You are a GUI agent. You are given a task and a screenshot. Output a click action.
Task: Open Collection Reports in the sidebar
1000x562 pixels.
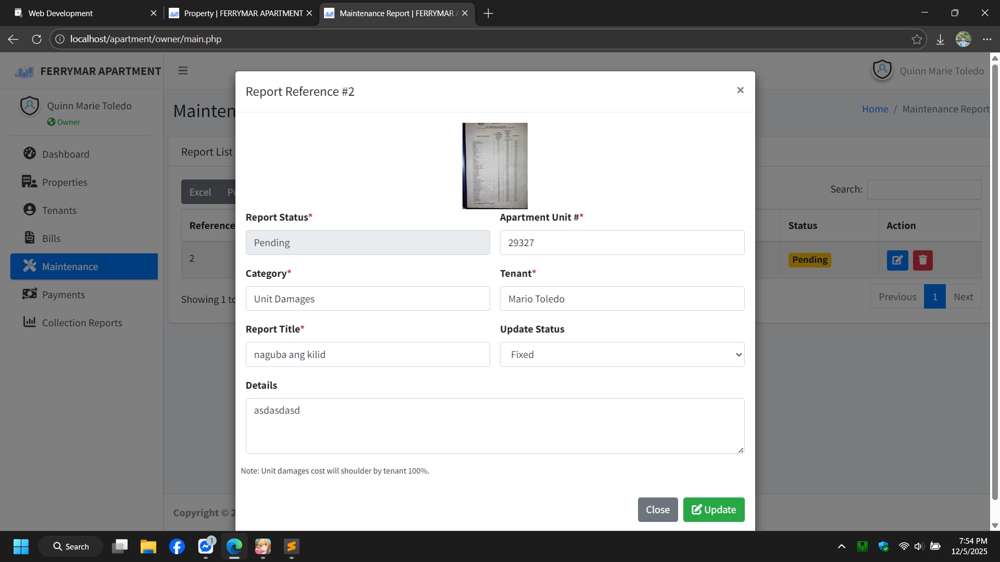click(82, 323)
